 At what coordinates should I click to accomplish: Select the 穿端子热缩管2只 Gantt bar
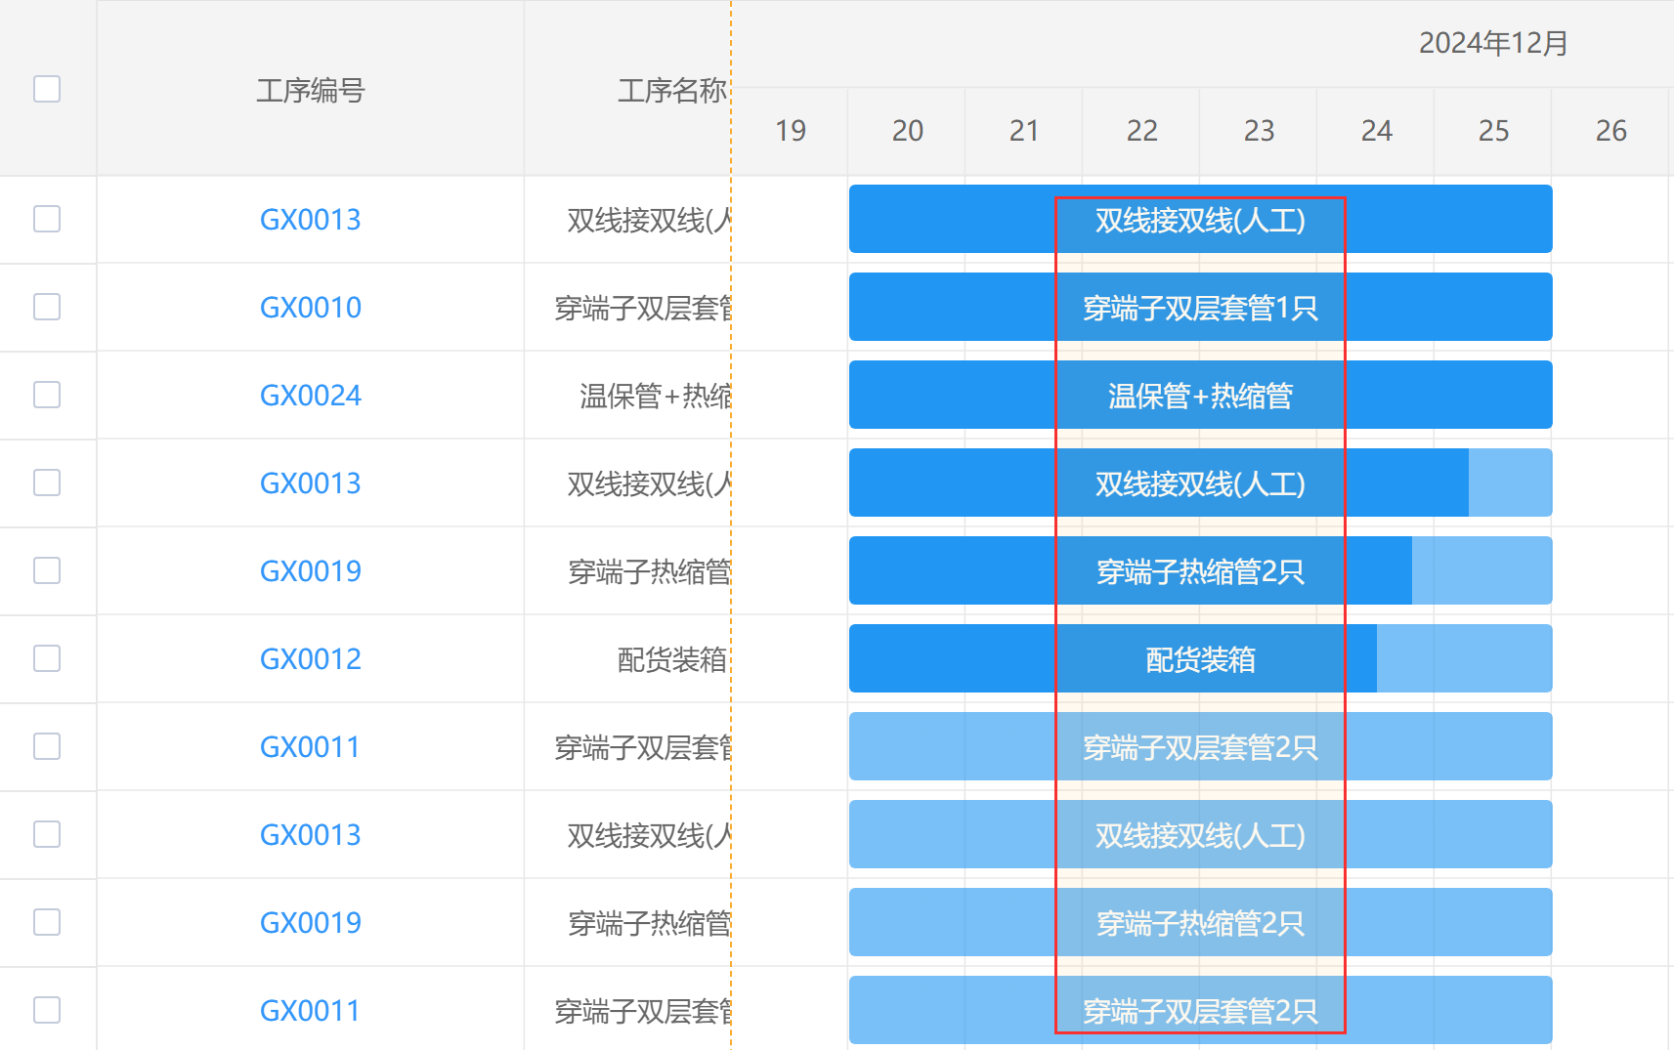click(x=1200, y=570)
